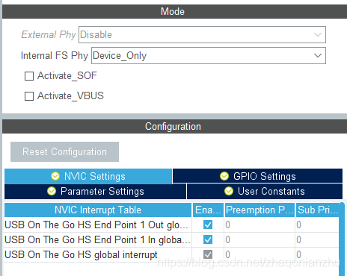Uncheck Enabled for End Point 1 In interrupt
The height and width of the screenshot is (276, 347).
(x=208, y=239)
